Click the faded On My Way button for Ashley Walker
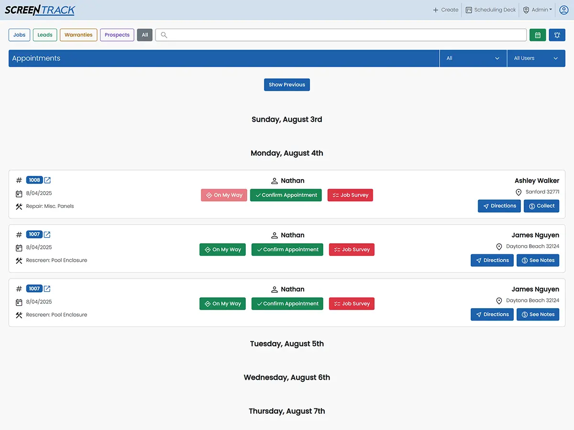Image resolution: width=574 pixels, height=430 pixels. click(224, 195)
